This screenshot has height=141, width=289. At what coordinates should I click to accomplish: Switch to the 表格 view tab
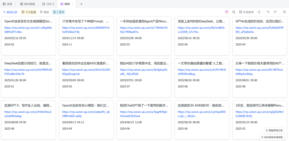pos(8,4)
